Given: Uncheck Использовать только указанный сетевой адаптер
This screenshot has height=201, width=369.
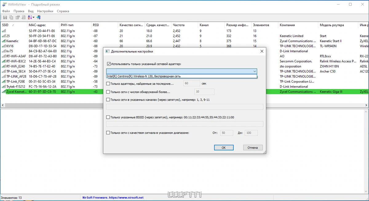Looking at the screenshot, I should [108, 64].
